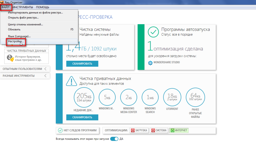Screen dimensions: 256x153
Task: Toggle the Загрузка optimization button
Action: [139, 130]
